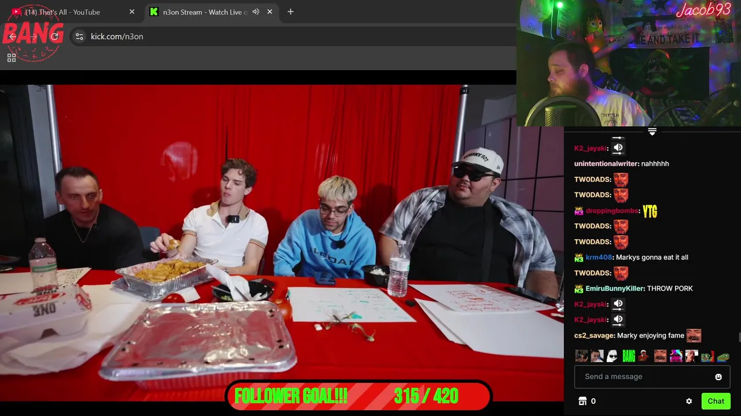
Task: Insert the pink glitch emote from quick row
Action: [x=676, y=356]
